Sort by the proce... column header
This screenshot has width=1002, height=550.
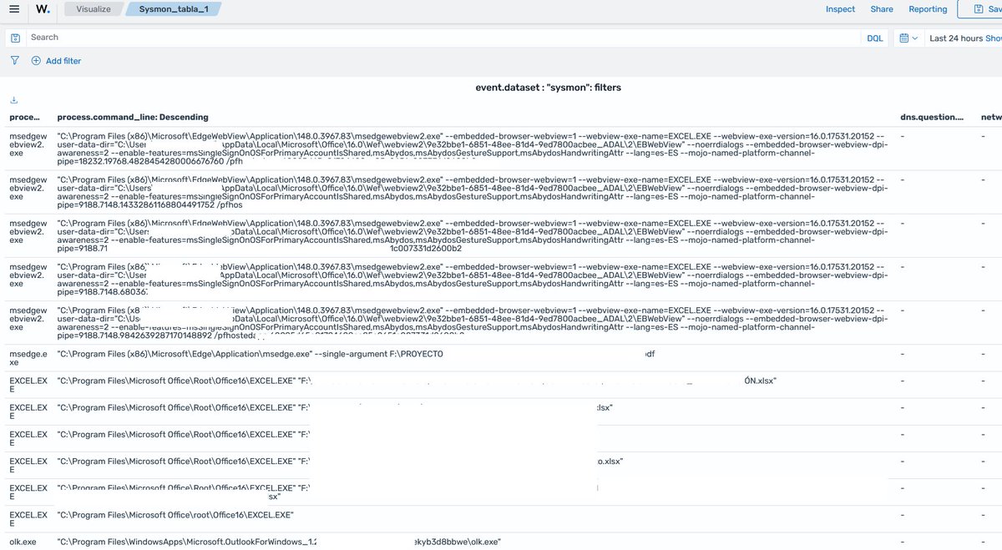tap(24, 118)
